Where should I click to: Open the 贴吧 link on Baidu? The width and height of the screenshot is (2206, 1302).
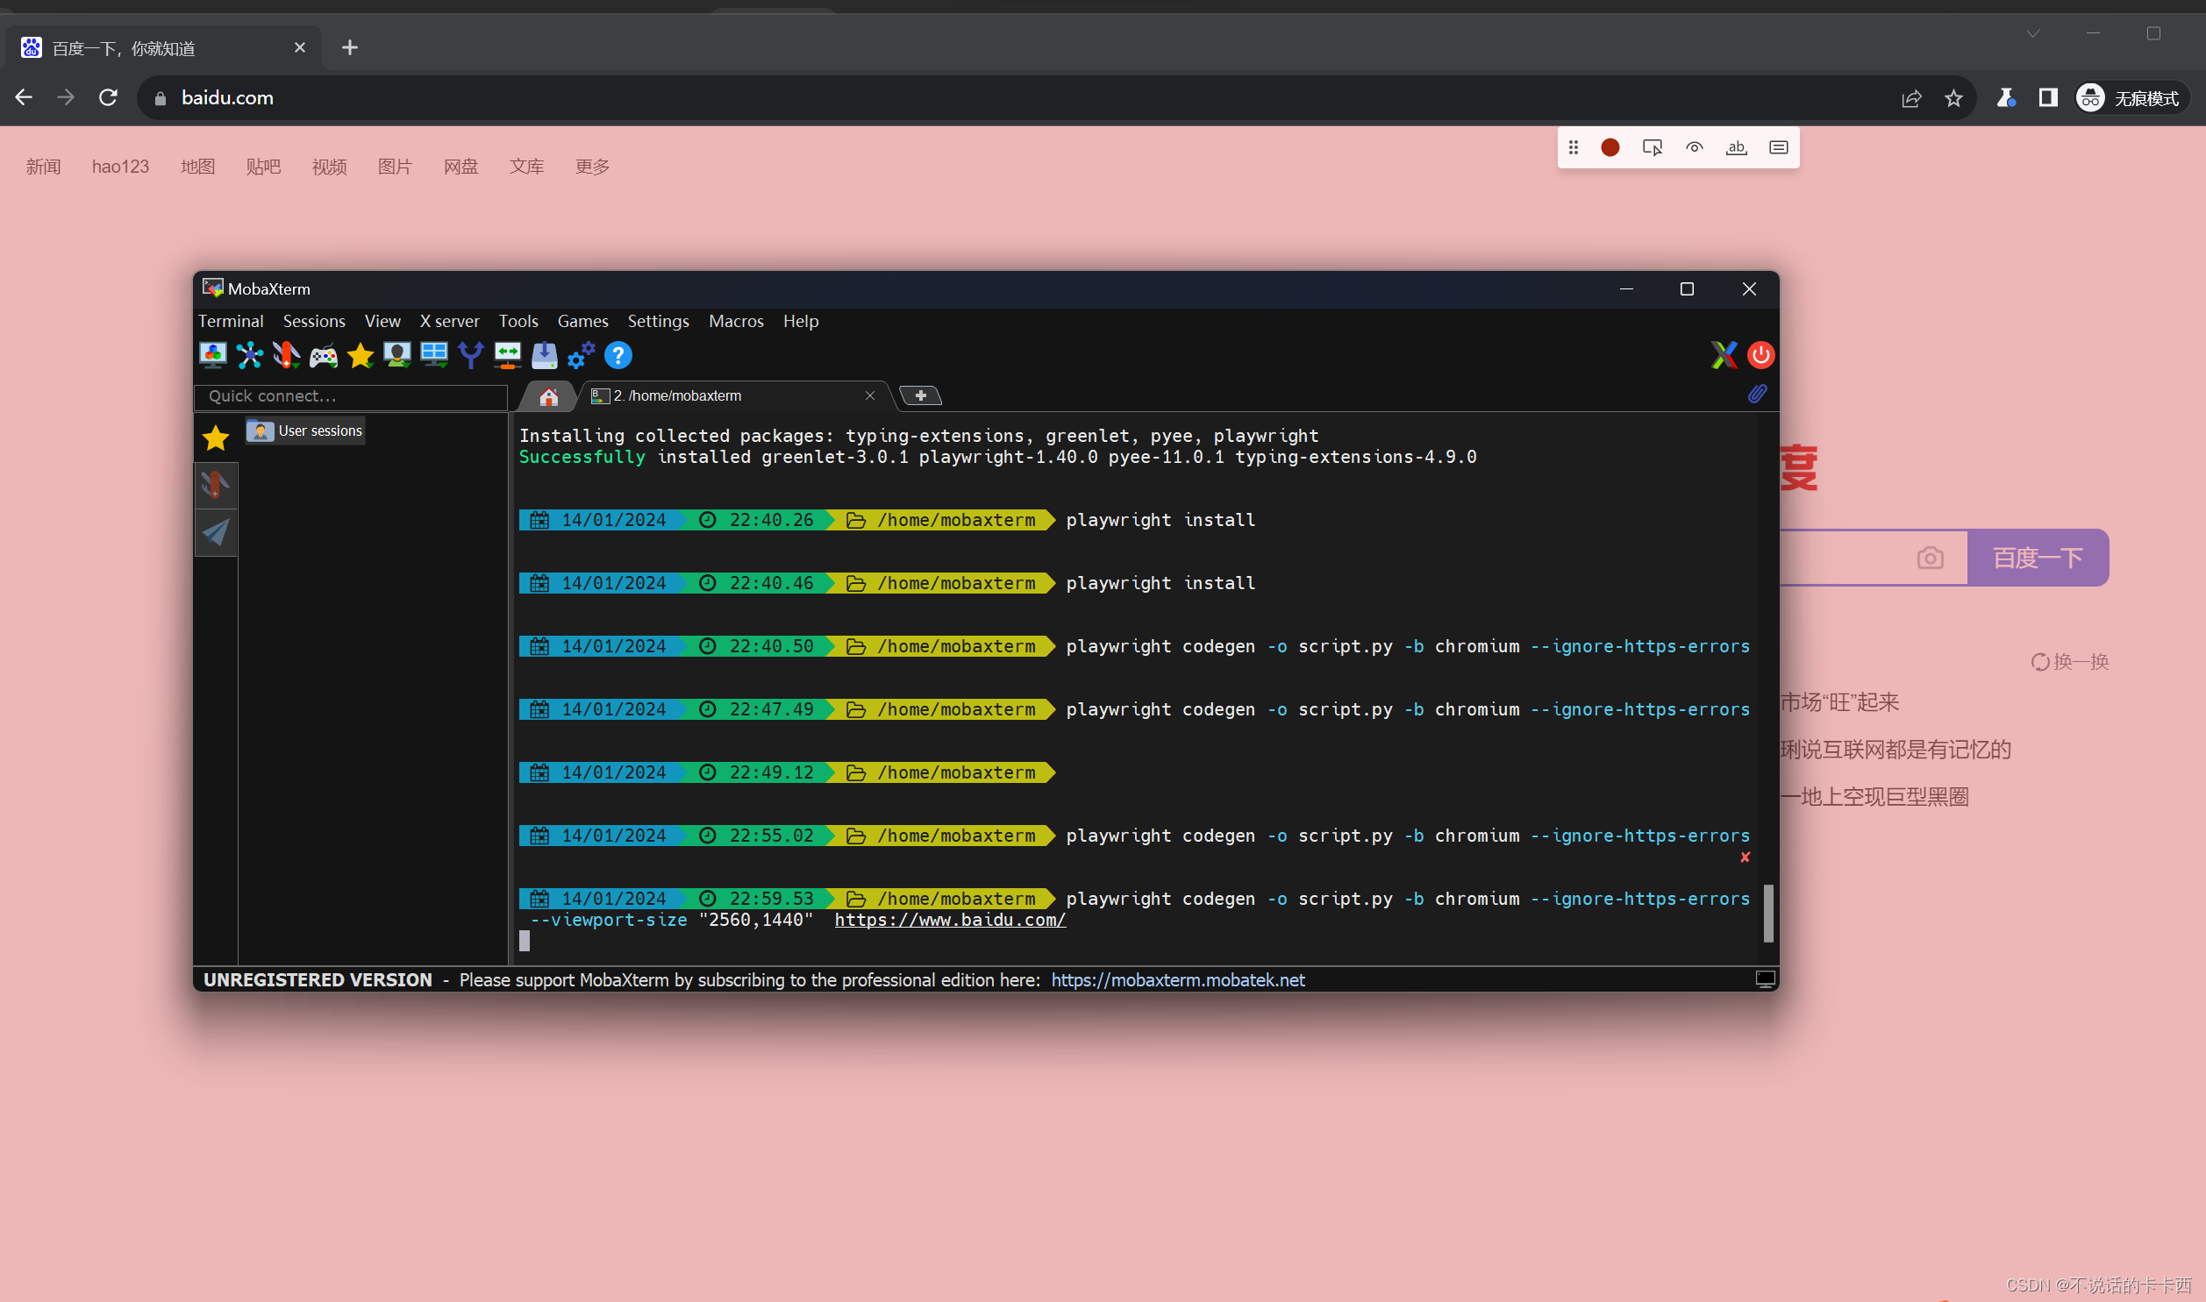263,167
